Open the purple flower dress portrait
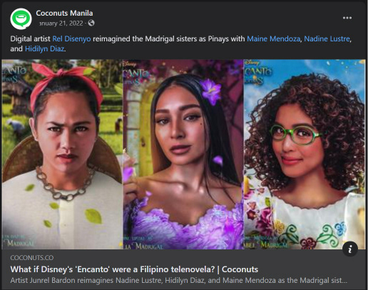 click(x=183, y=154)
